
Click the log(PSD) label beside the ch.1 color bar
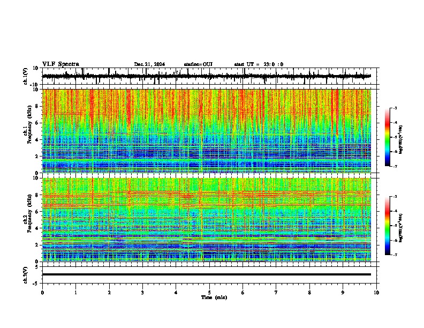[x=400, y=139]
